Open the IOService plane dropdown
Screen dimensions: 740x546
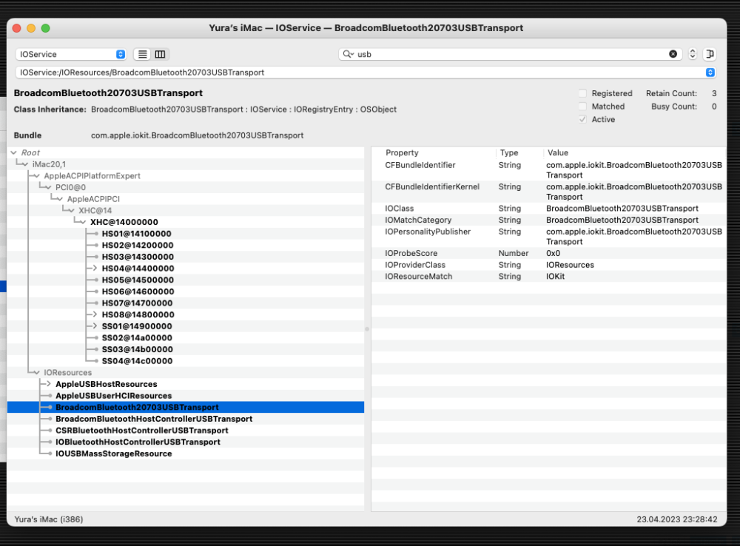71,54
